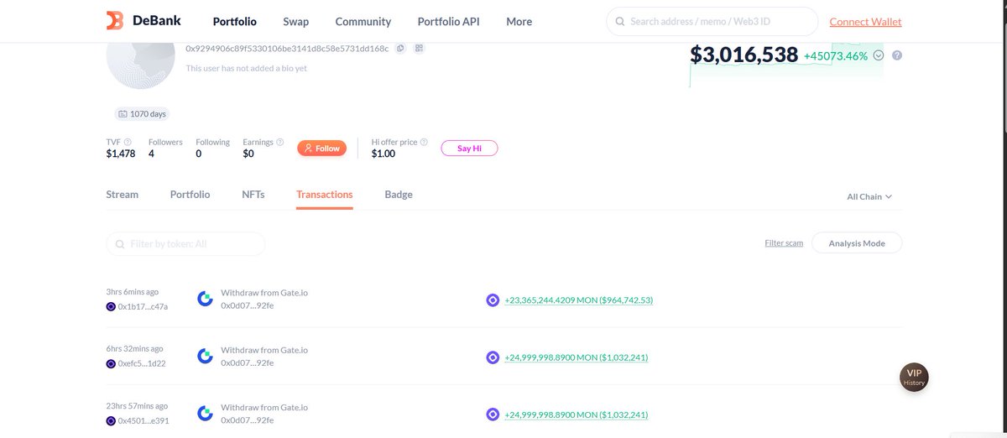This screenshot has height=438, width=1007.
Task: Click the help icon beside net worth
Action: tap(897, 55)
